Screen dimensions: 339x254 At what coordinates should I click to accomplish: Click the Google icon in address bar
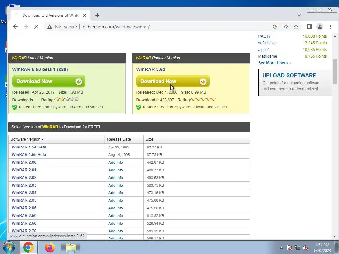275,27
